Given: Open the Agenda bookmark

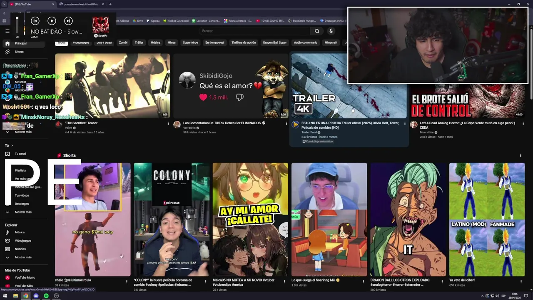Looking at the screenshot, I should (153, 20).
